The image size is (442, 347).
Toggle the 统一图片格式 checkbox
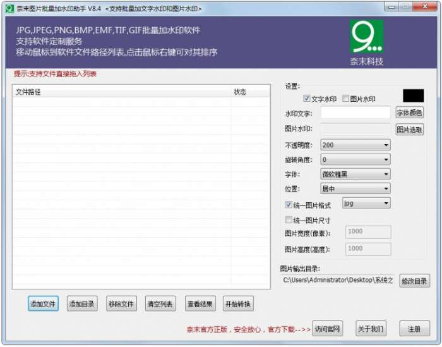289,205
